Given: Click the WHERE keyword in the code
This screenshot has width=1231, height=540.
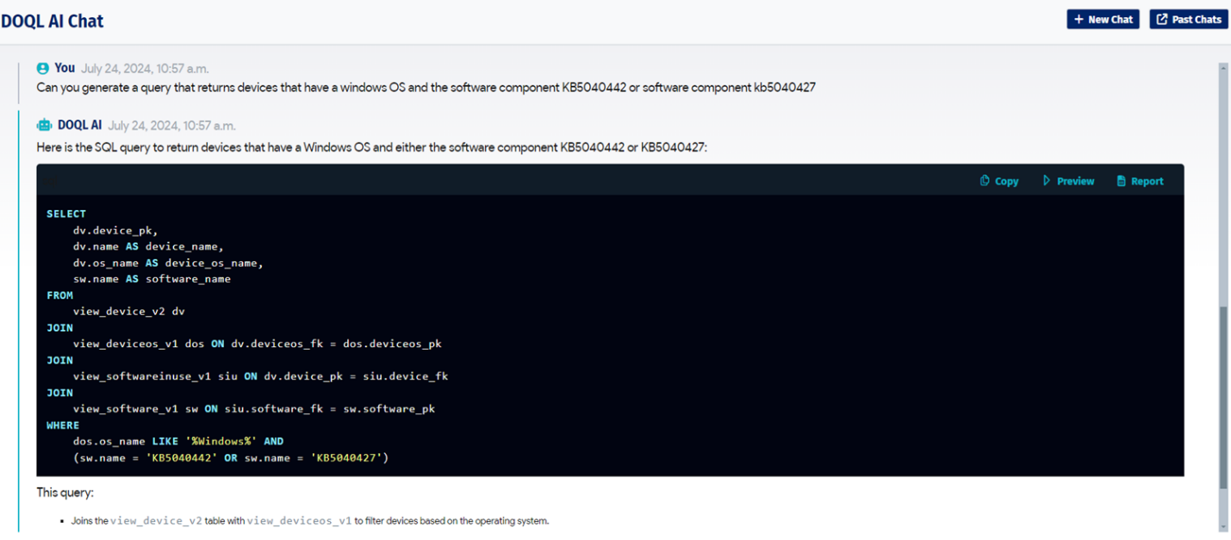Looking at the screenshot, I should 63,425.
